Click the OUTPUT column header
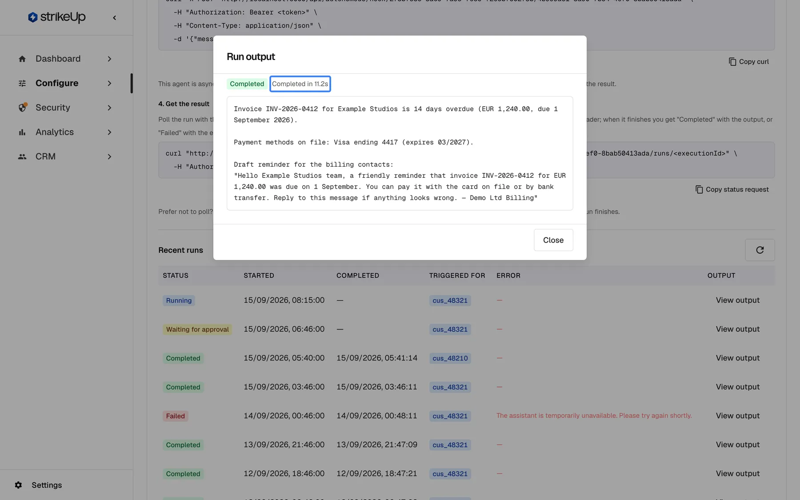The image size is (800, 500). coord(721,276)
